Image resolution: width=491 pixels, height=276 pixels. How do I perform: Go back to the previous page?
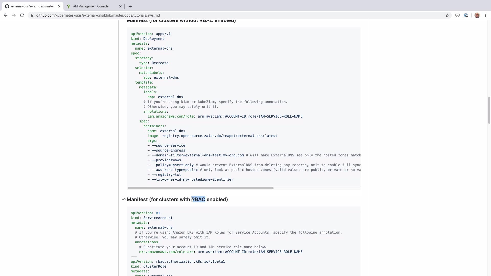[6, 16]
